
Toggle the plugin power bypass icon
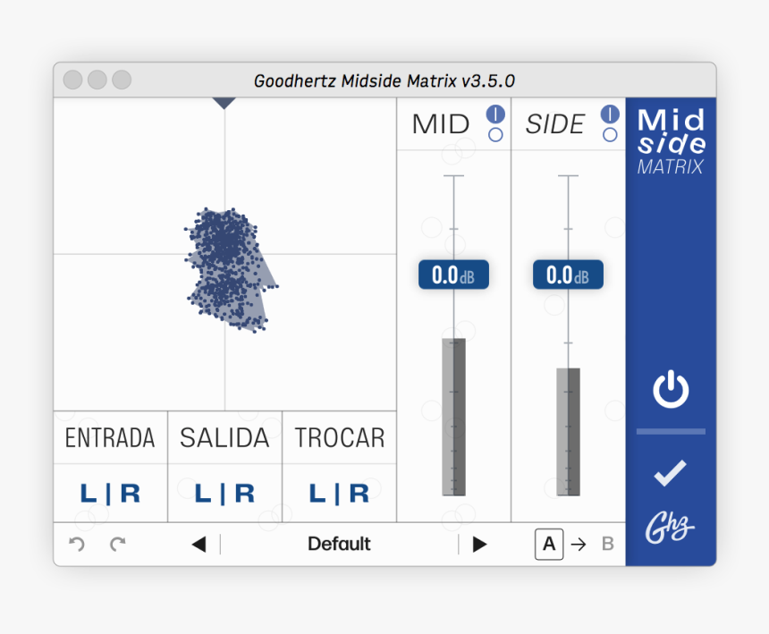pos(671,390)
